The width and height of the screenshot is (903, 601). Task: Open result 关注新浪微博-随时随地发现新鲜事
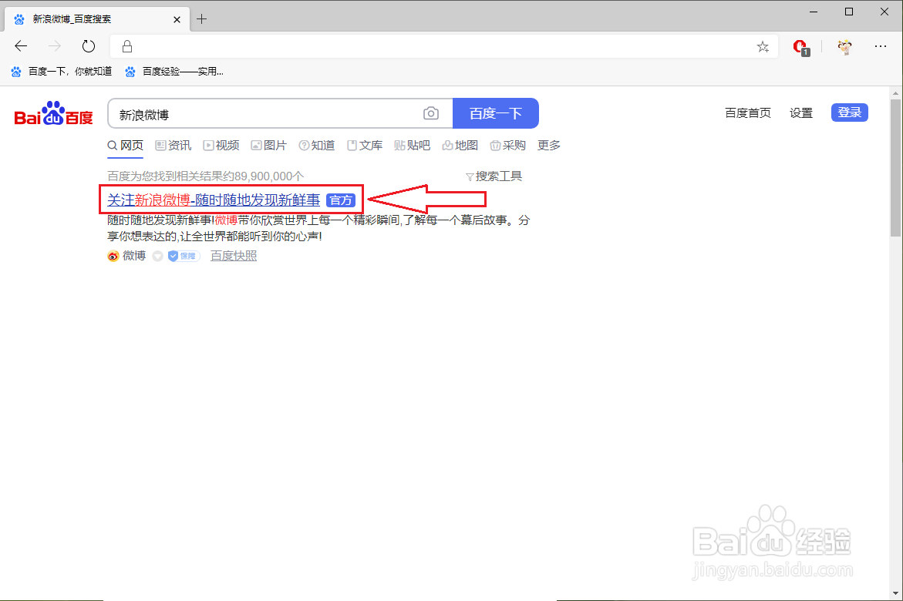click(214, 200)
